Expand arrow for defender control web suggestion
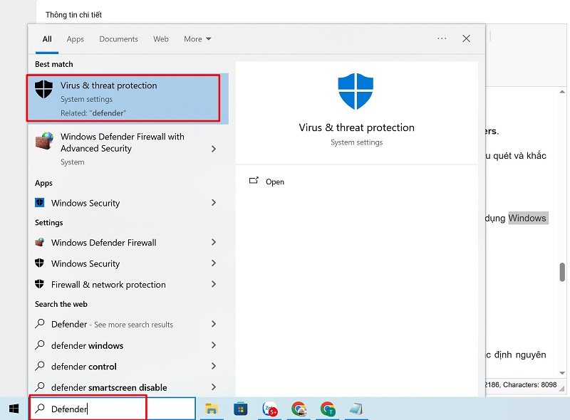The height and width of the screenshot is (420, 570). (214, 367)
